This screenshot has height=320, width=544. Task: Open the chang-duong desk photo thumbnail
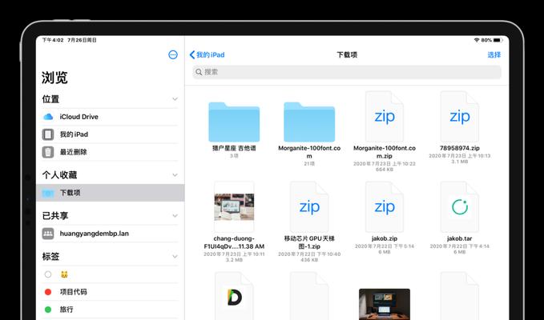(x=234, y=207)
